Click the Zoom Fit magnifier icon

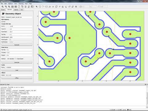(2, 6)
